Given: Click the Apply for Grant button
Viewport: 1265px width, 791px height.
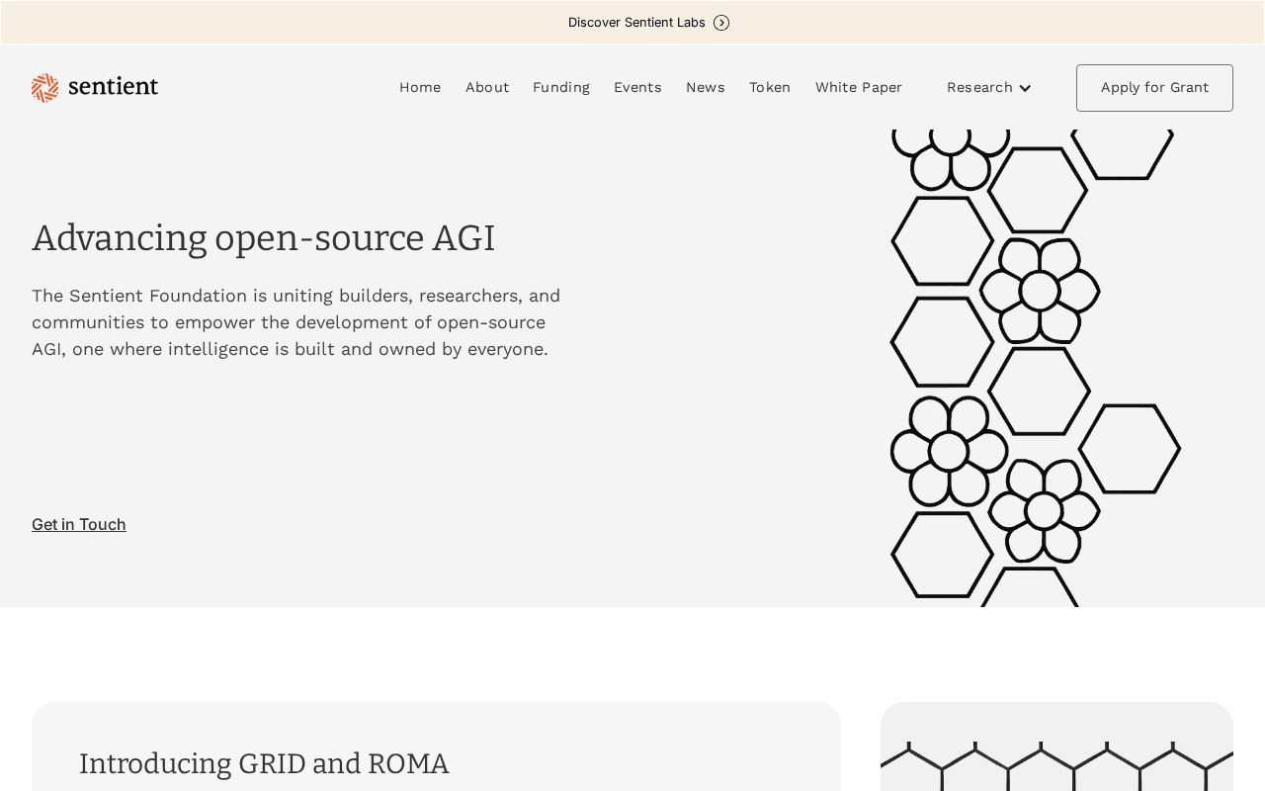Looking at the screenshot, I should coord(1154,88).
